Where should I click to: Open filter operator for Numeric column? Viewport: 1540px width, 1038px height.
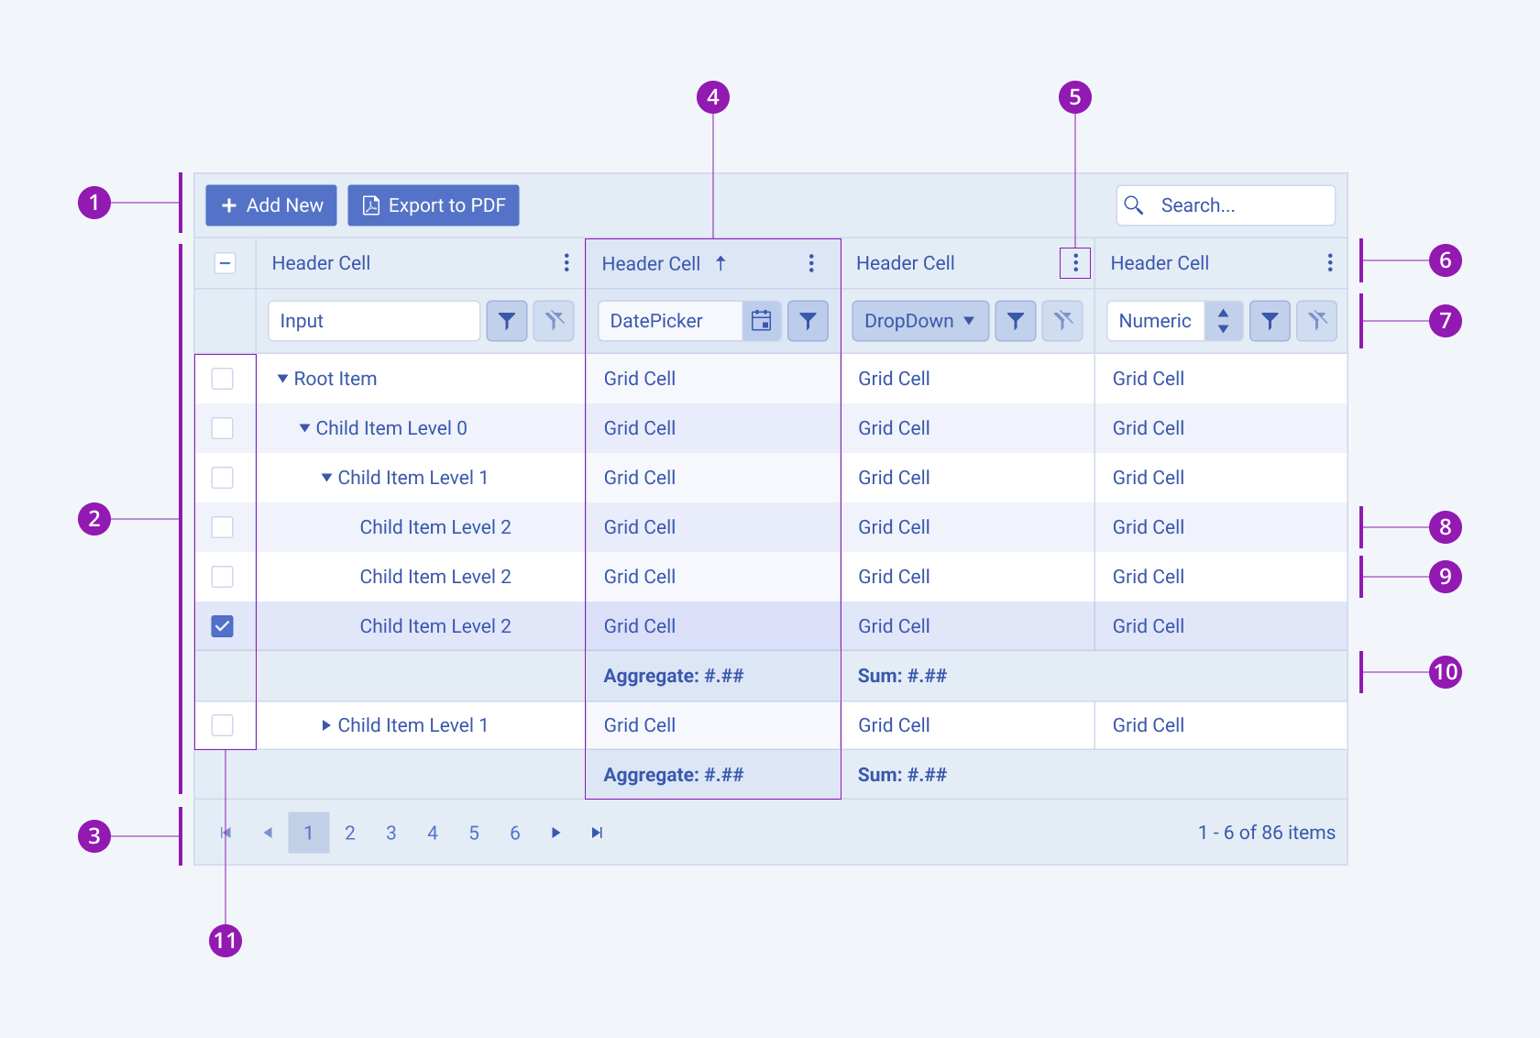[x=1270, y=321]
